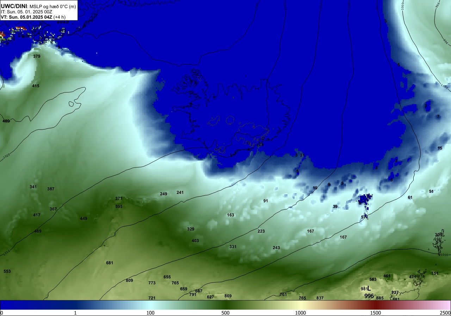
Task: Click the map value 367
Action: 53,209
